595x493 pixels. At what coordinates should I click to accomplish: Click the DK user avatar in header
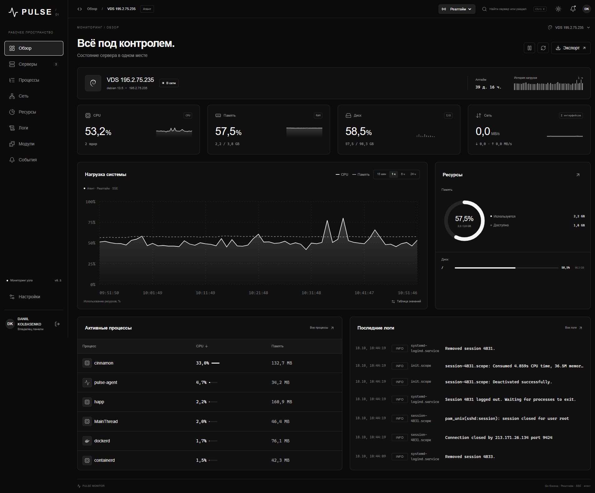point(587,9)
